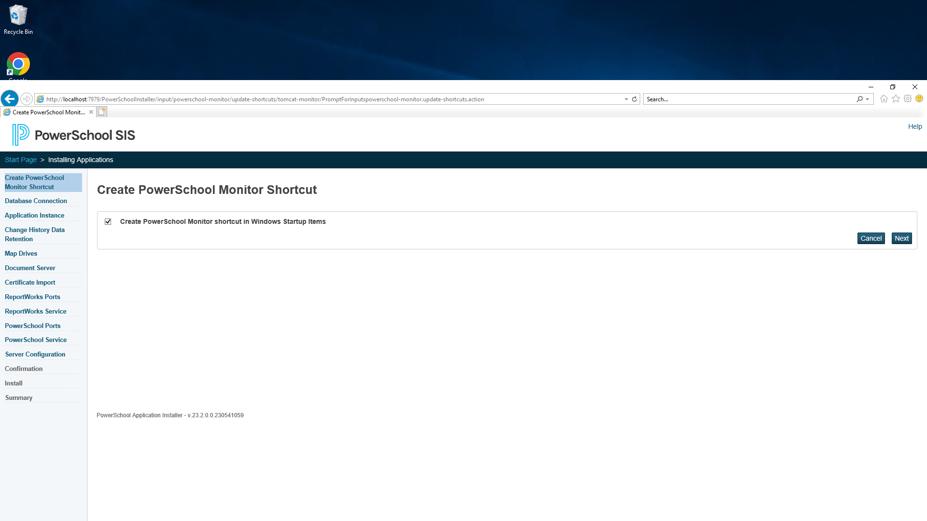Open browser Tools gear icon
The width and height of the screenshot is (927, 521).
(908, 99)
